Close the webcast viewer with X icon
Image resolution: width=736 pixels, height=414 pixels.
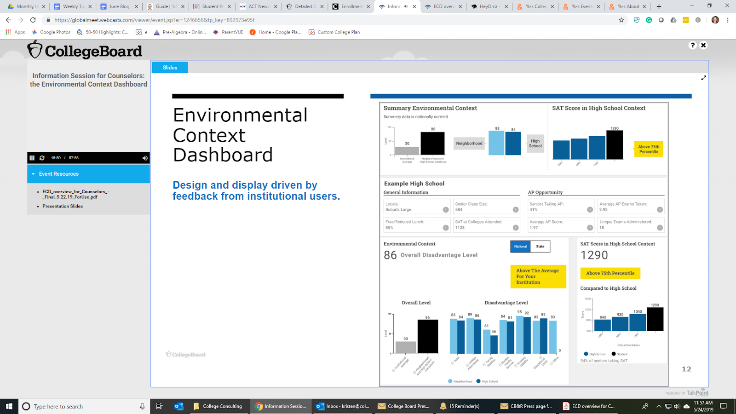[x=703, y=45]
